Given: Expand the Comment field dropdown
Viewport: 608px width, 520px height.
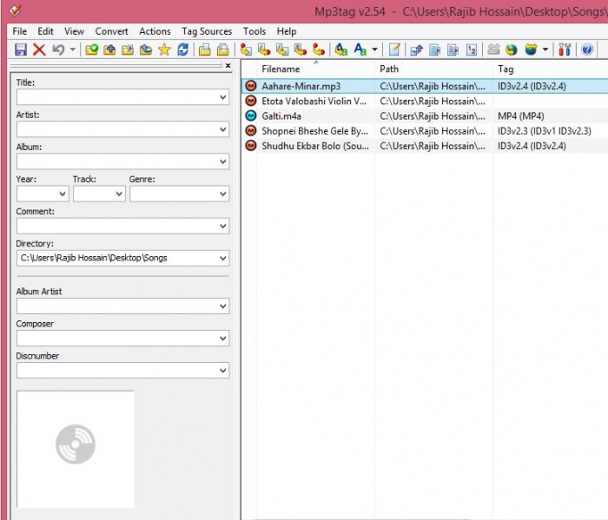Looking at the screenshot, I should pos(223,226).
